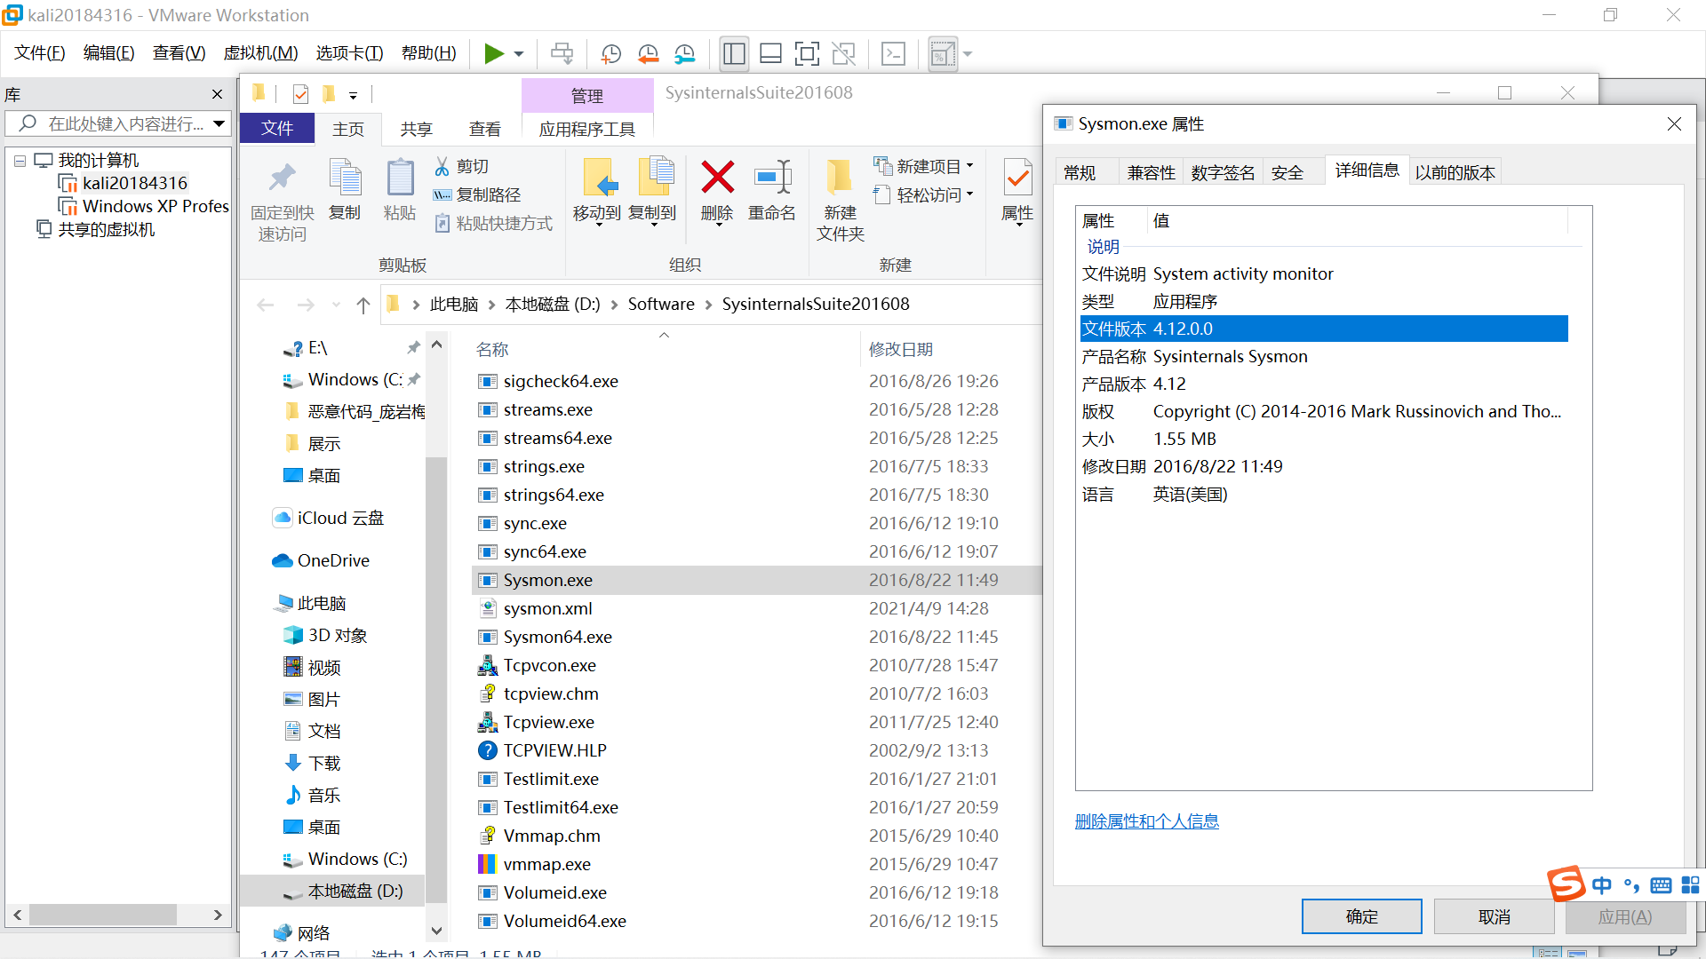The height and width of the screenshot is (959, 1706).
Task: Enter full screen mode icon
Action: 807,54
